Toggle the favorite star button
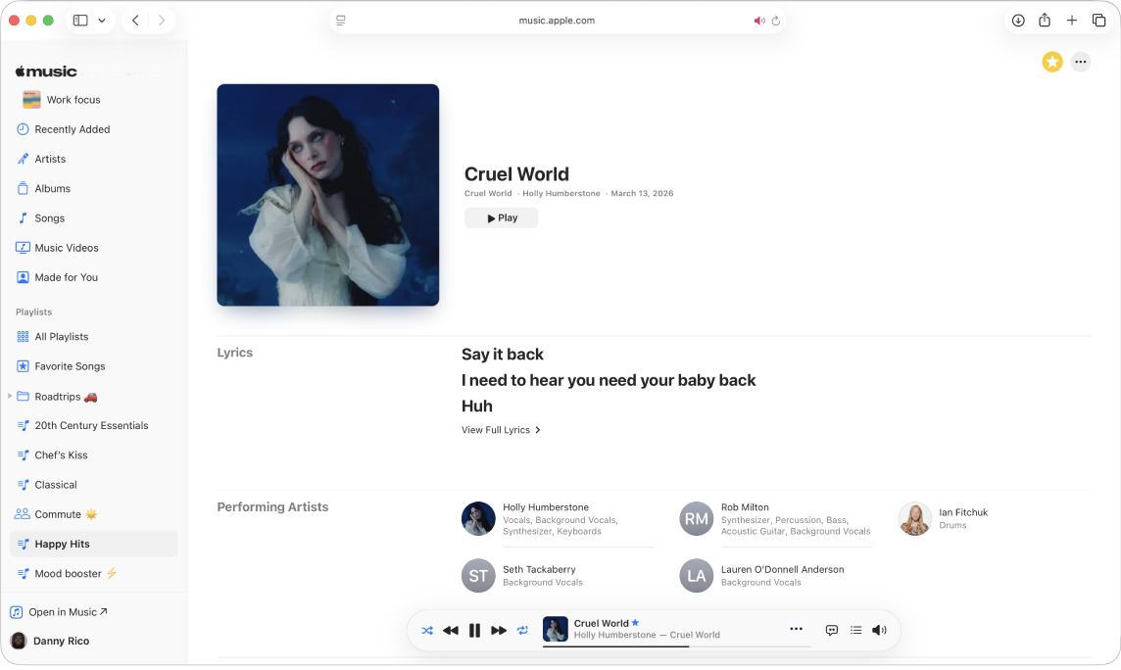Image resolution: width=1121 pixels, height=670 pixels. (x=1052, y=62)
